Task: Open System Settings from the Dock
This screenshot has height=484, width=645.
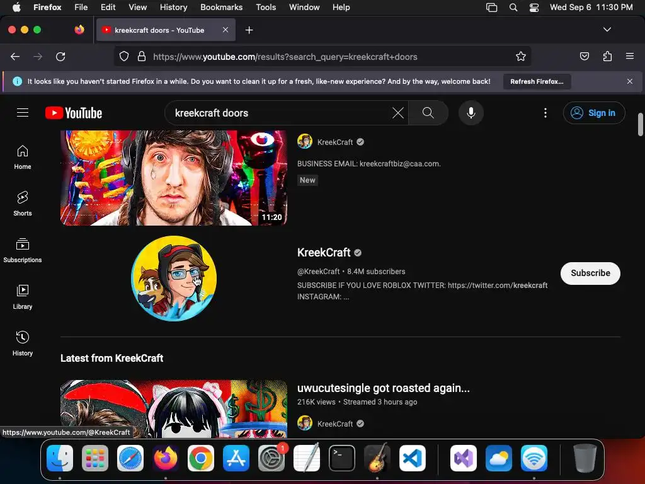Action: 271,458
